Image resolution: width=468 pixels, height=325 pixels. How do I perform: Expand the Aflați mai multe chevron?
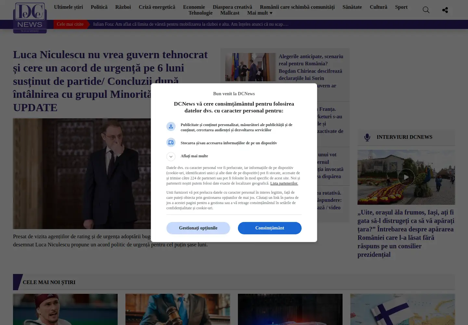point(171,157)
